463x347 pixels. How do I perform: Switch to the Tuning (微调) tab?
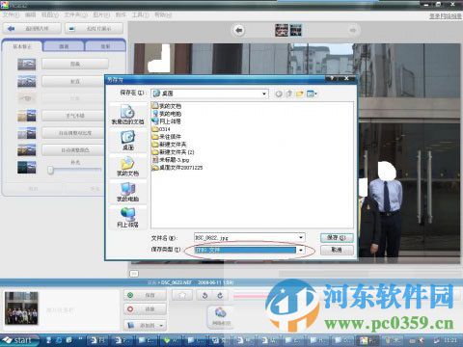[64, 46]
